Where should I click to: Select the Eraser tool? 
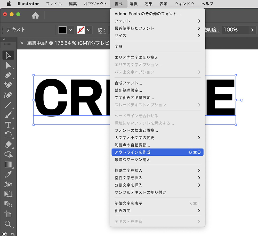point(8,145)
